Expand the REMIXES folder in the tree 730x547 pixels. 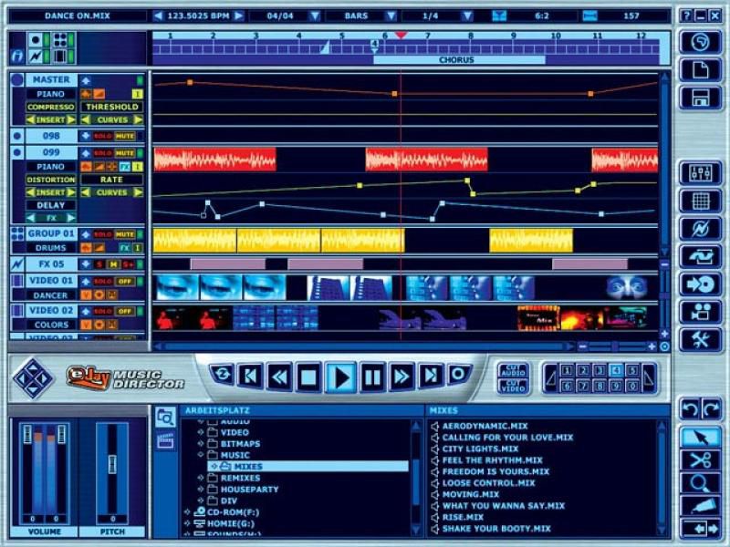pyautogui.click(x=201, y=478)
